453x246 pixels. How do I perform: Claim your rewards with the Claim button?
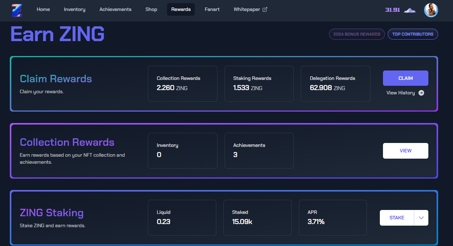pyautogui.click(x=406, y=78)
